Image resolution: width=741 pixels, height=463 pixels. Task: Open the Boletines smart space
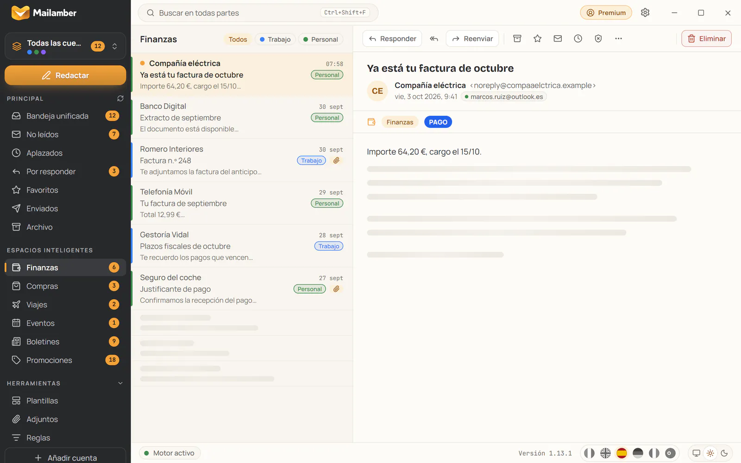pos(65,342)
